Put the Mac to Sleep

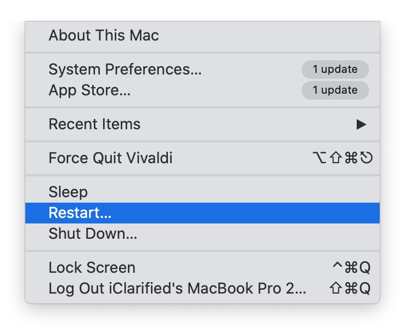click(x=68, y=192)
